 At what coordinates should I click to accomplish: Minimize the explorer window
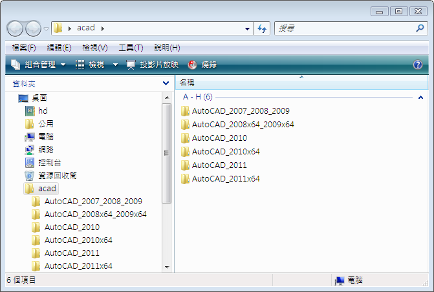pyautogui.click(x=380, y=12)
